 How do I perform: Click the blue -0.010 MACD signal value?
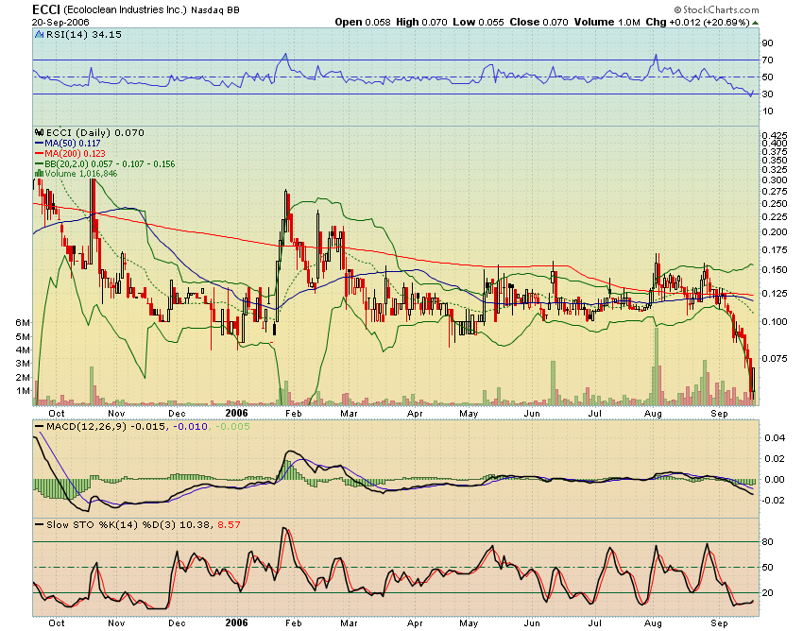(191, 427)
